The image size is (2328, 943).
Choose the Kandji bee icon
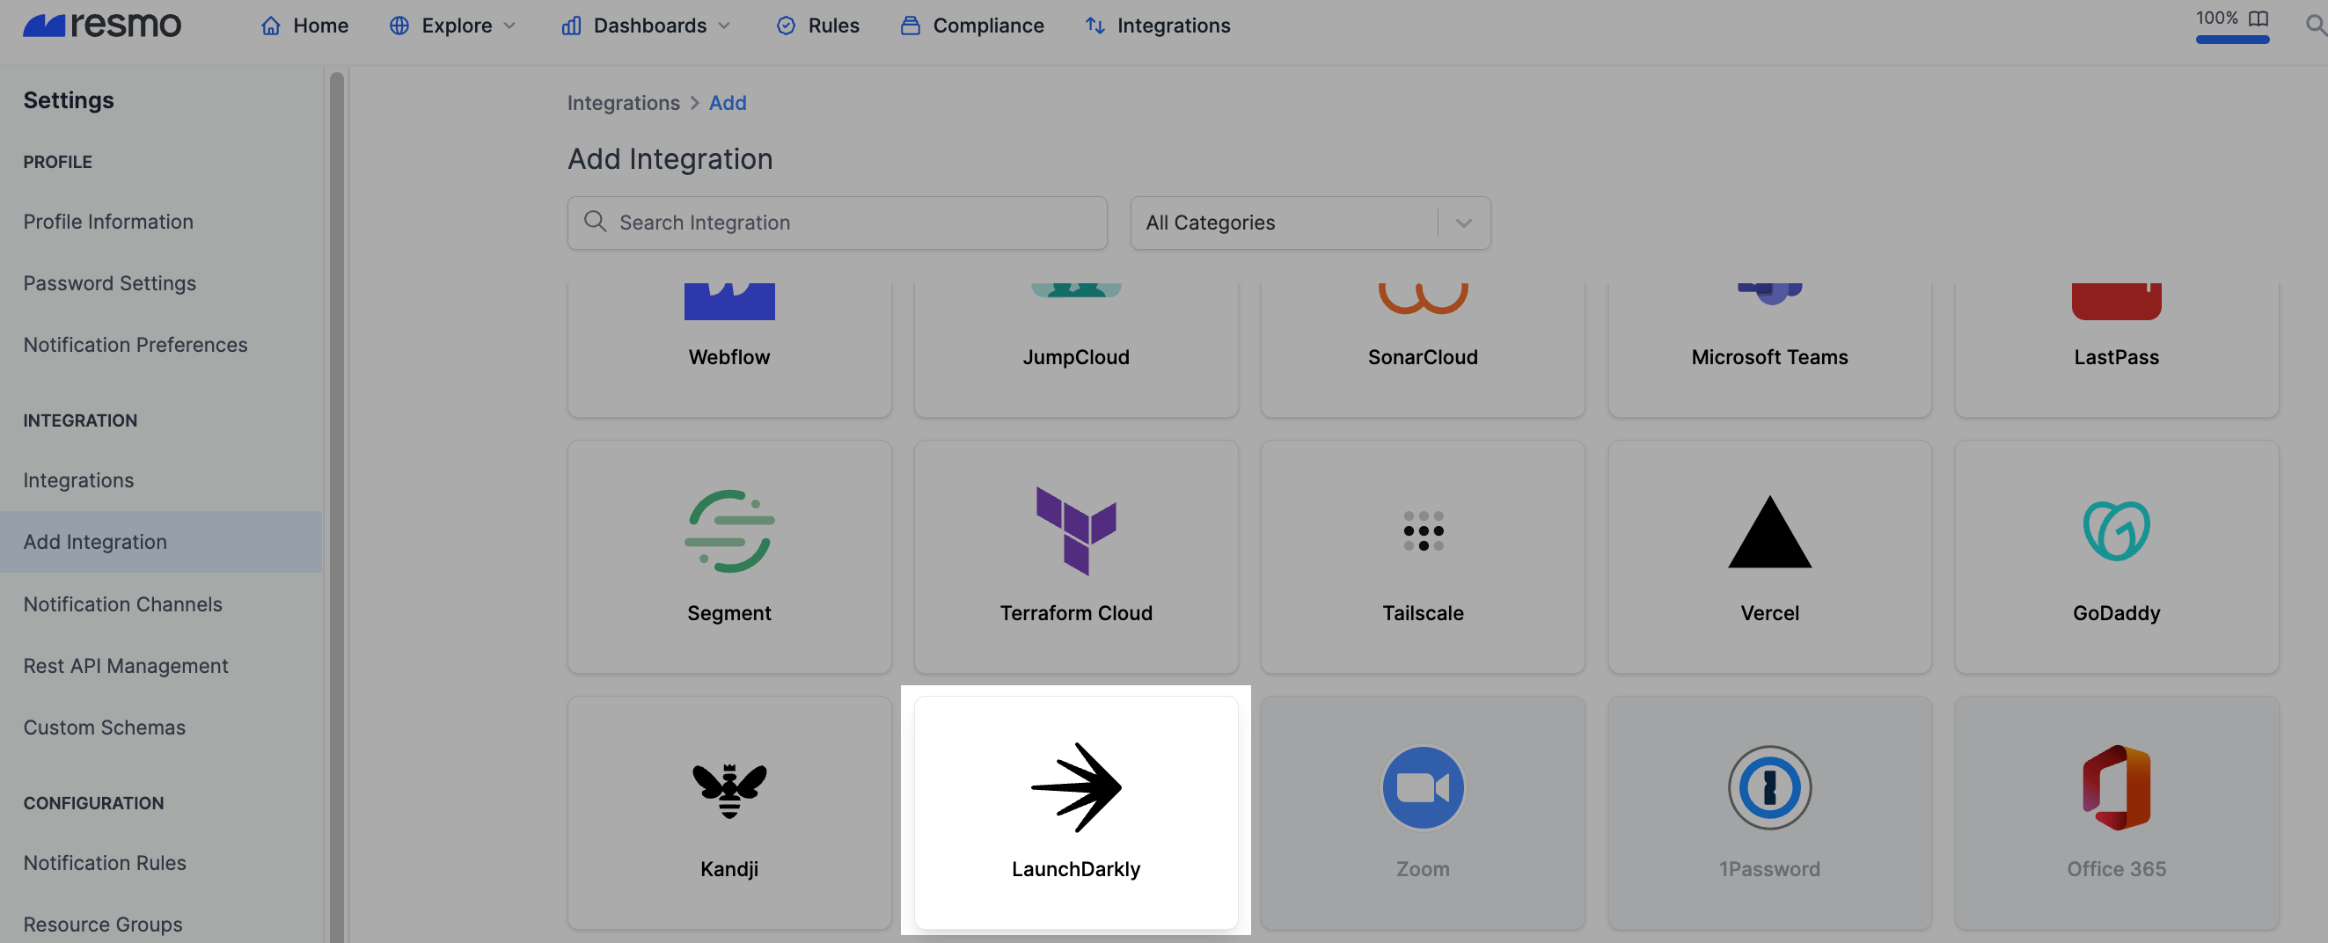coord(728,790)
